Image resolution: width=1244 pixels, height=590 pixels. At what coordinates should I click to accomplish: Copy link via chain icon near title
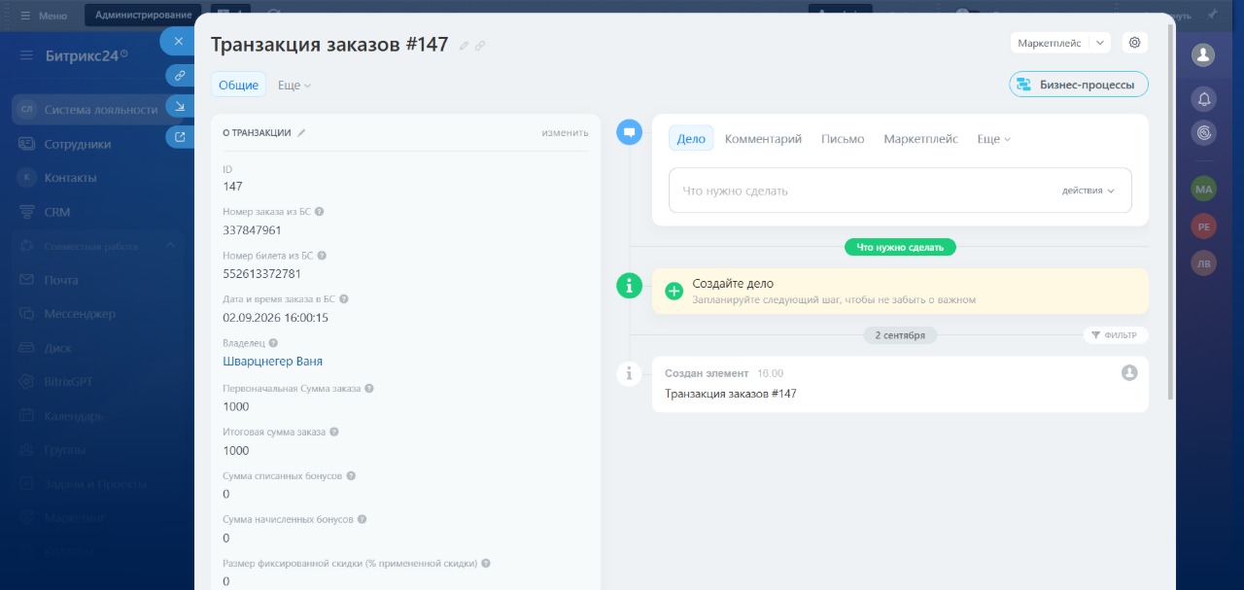pos(480,46)
